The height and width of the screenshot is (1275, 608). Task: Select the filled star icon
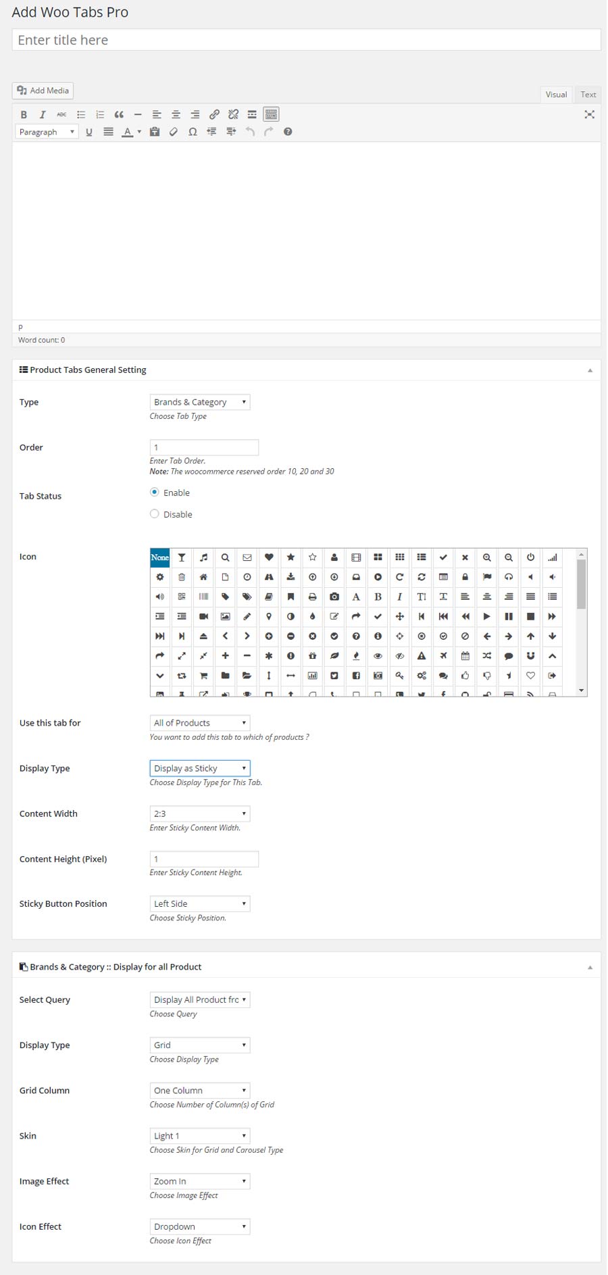click(290, 557)
